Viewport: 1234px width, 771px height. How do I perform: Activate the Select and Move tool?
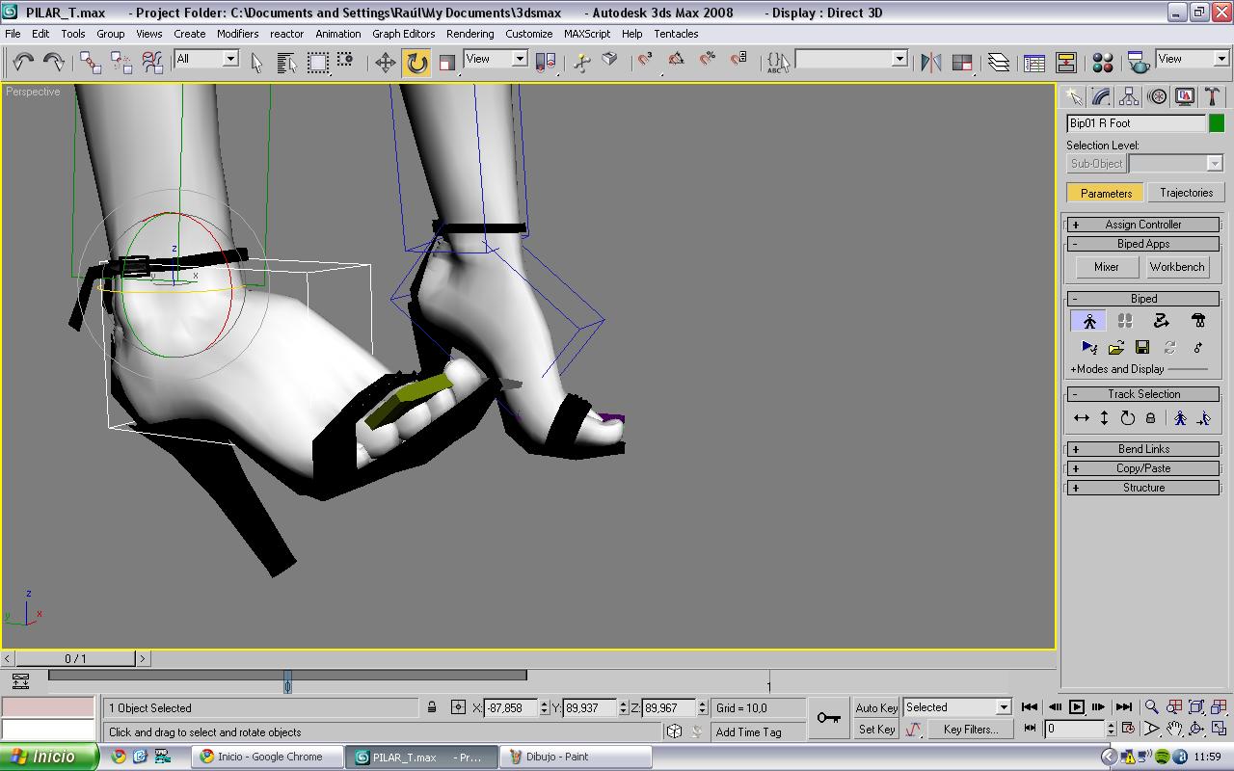point(386,63)
